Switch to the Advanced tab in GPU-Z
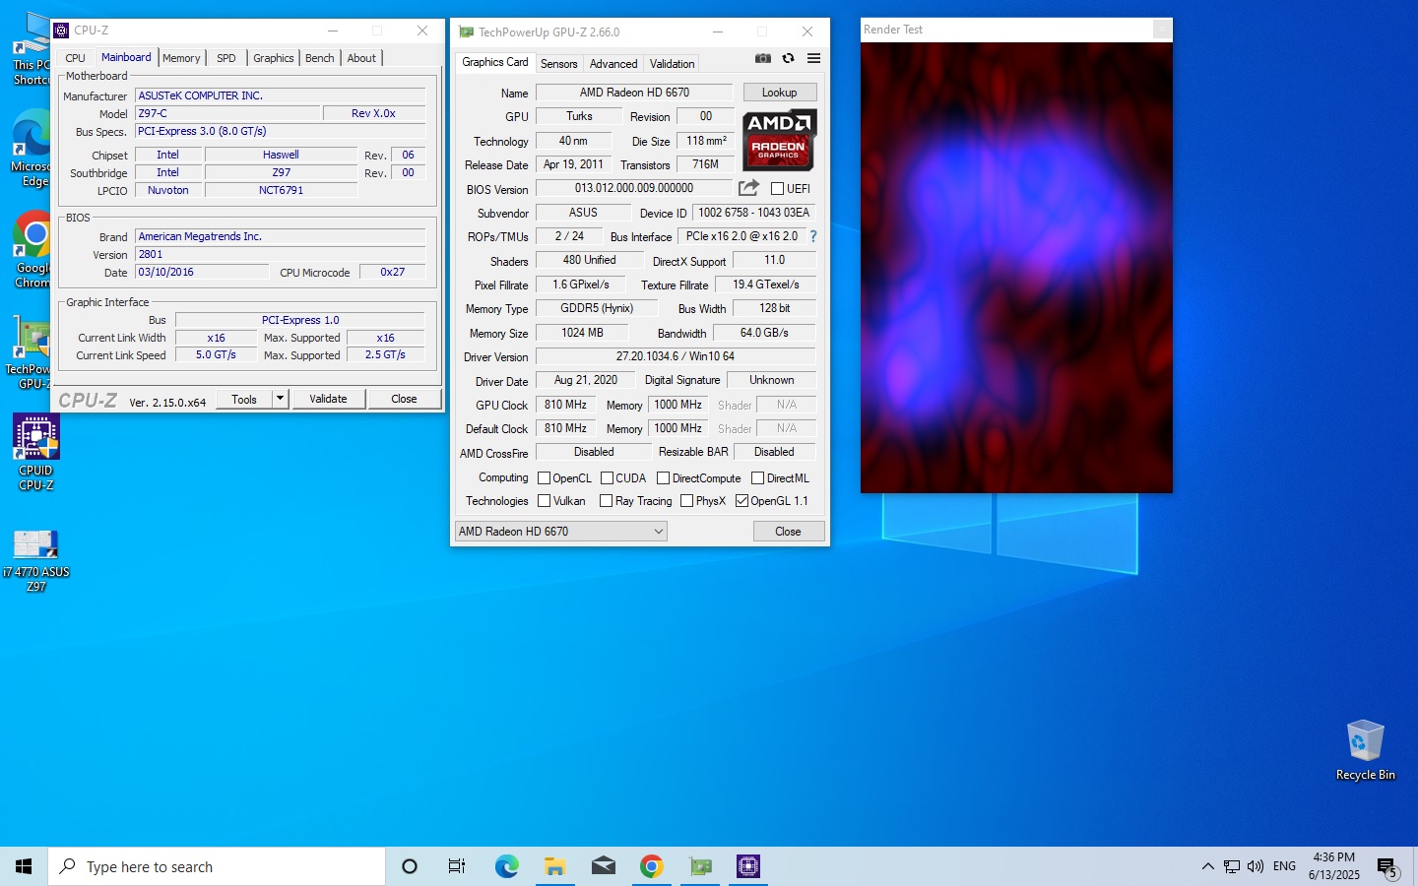Image resolution: width=1418 pixels, height=886 pixels. pos(613,64)
